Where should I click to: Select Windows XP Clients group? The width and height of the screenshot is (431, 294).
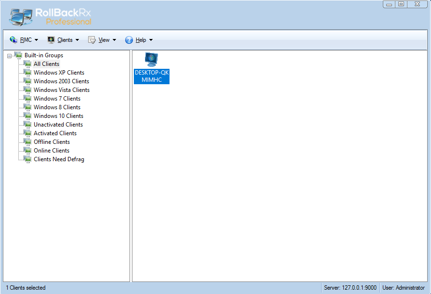click(59, 73)
